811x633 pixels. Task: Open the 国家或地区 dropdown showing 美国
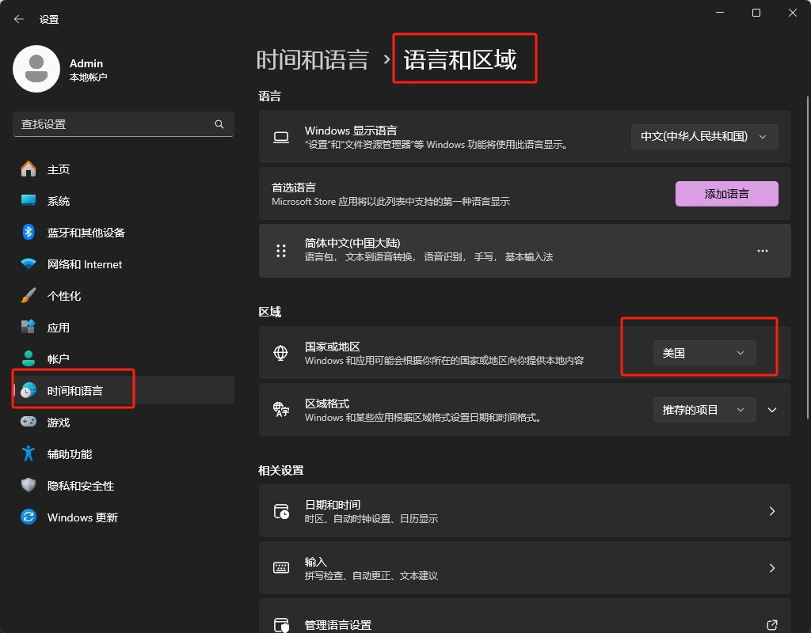coord(704,353)
